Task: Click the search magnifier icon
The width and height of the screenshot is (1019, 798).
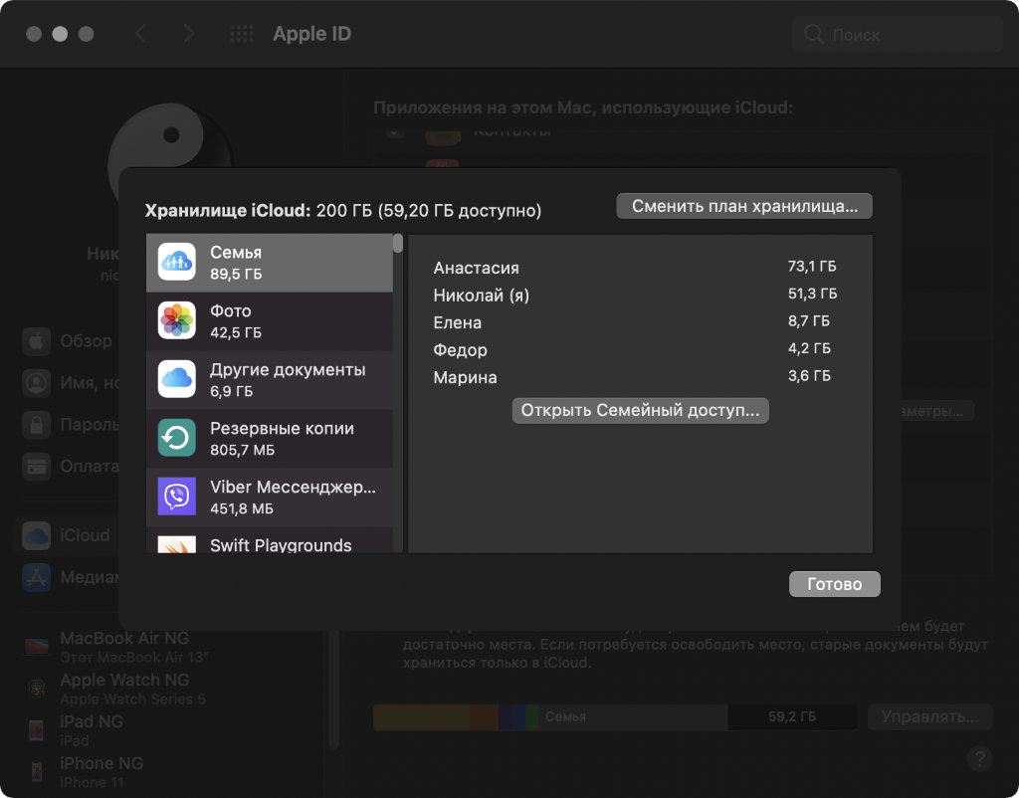Action: [814, 34]
